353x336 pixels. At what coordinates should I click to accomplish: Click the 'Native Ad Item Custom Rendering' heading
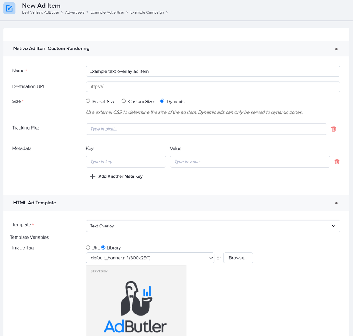[x=51, y=48]
